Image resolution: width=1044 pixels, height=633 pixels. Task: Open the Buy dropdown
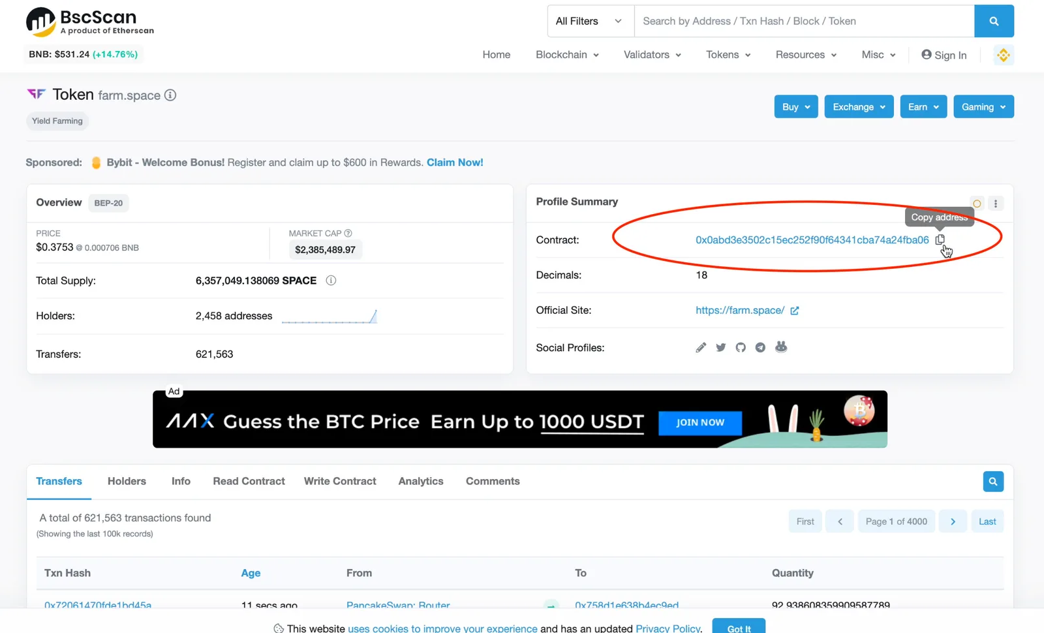[x=796, y=107]
